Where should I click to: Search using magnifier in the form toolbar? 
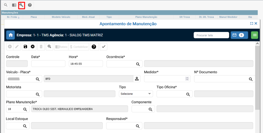point(50,47)
